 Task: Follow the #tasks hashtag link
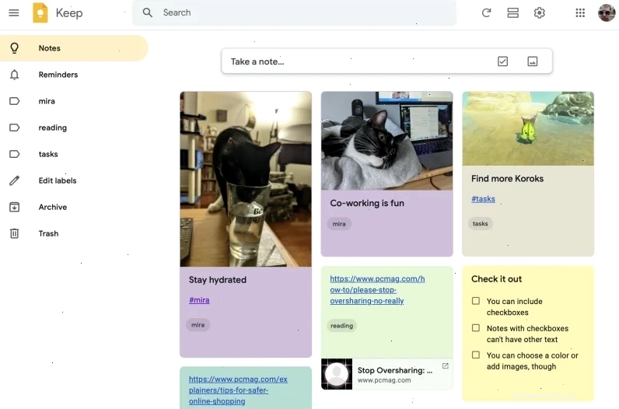tap(483, 199)
